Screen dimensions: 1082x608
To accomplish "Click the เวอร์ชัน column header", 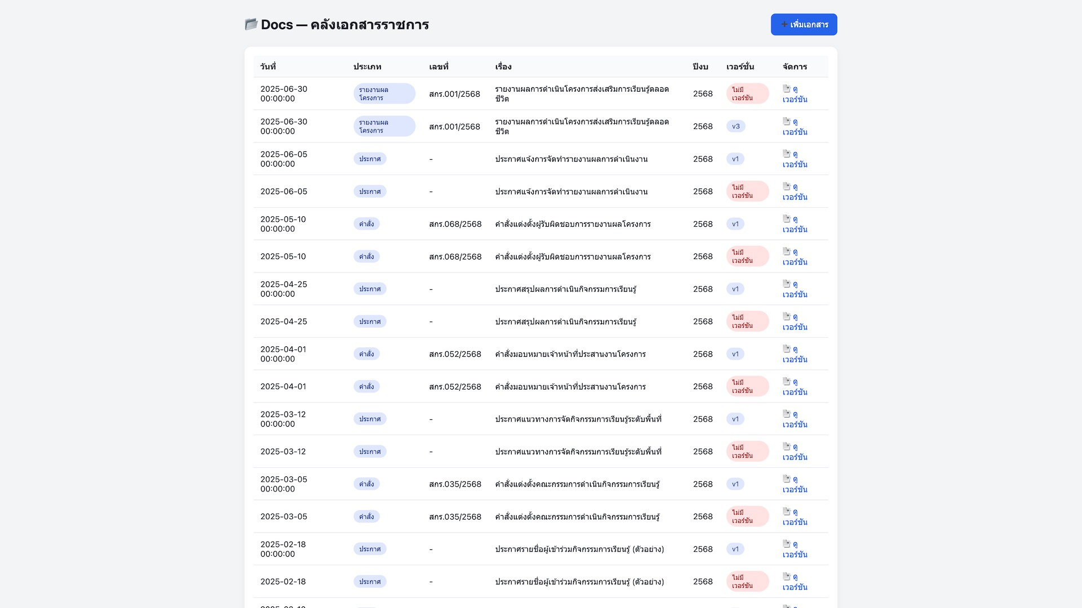I will click(740, 66).
